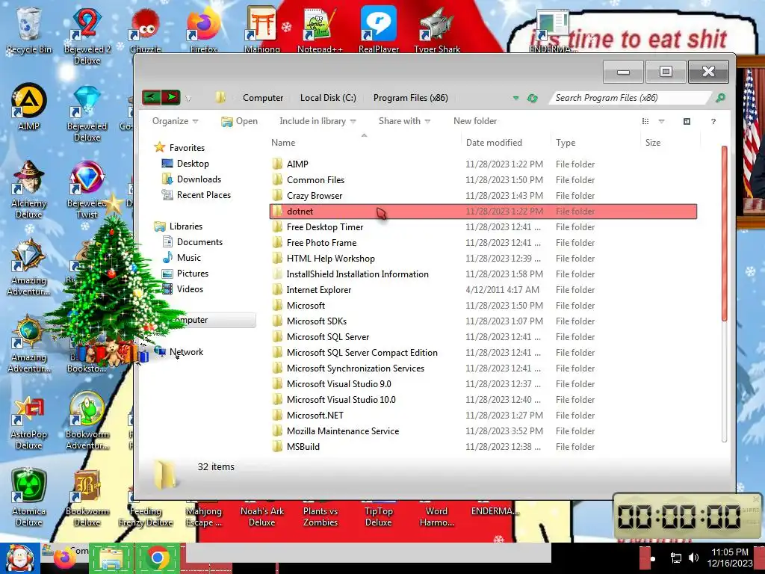Select the Mozilla Maintenance Service folder
The image size is (765, 574).
pos(483,431)
